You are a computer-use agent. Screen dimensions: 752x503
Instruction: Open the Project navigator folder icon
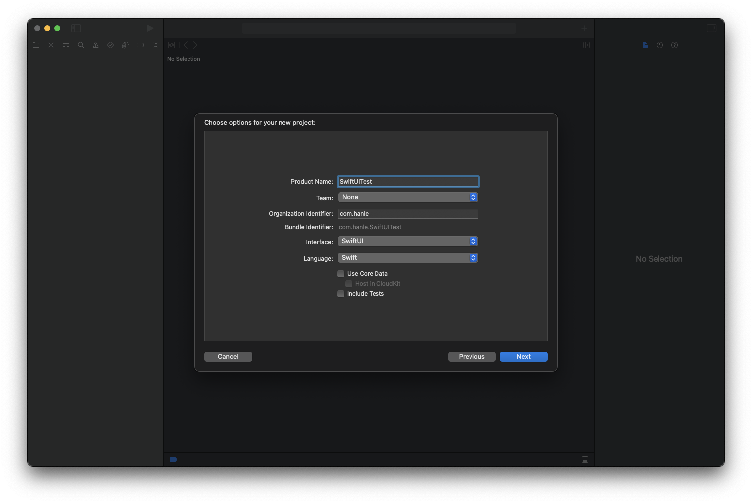pyautogui.click(x=36, y=45)
